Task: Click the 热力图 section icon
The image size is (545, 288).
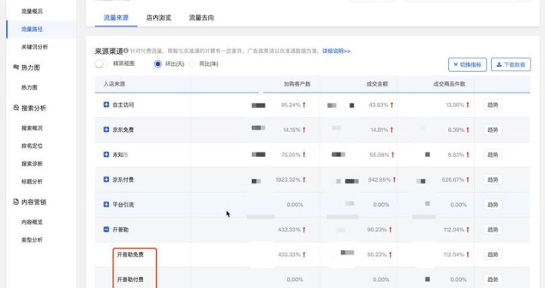Action: click(x=16, y=67)
